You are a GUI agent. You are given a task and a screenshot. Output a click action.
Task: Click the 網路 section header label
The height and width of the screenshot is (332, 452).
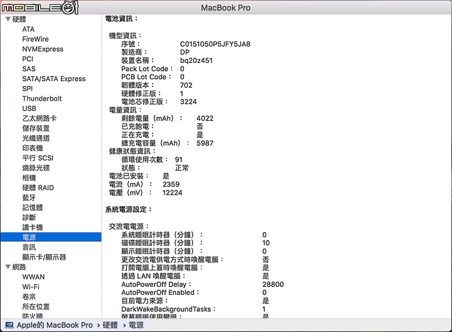(x=19, y=267)
